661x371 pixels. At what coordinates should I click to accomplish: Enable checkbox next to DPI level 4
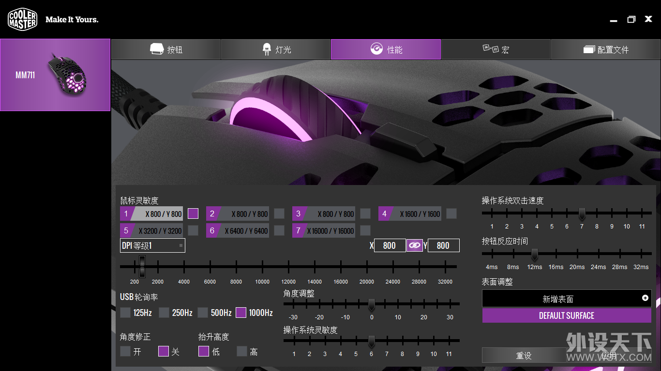click(451, 214)
